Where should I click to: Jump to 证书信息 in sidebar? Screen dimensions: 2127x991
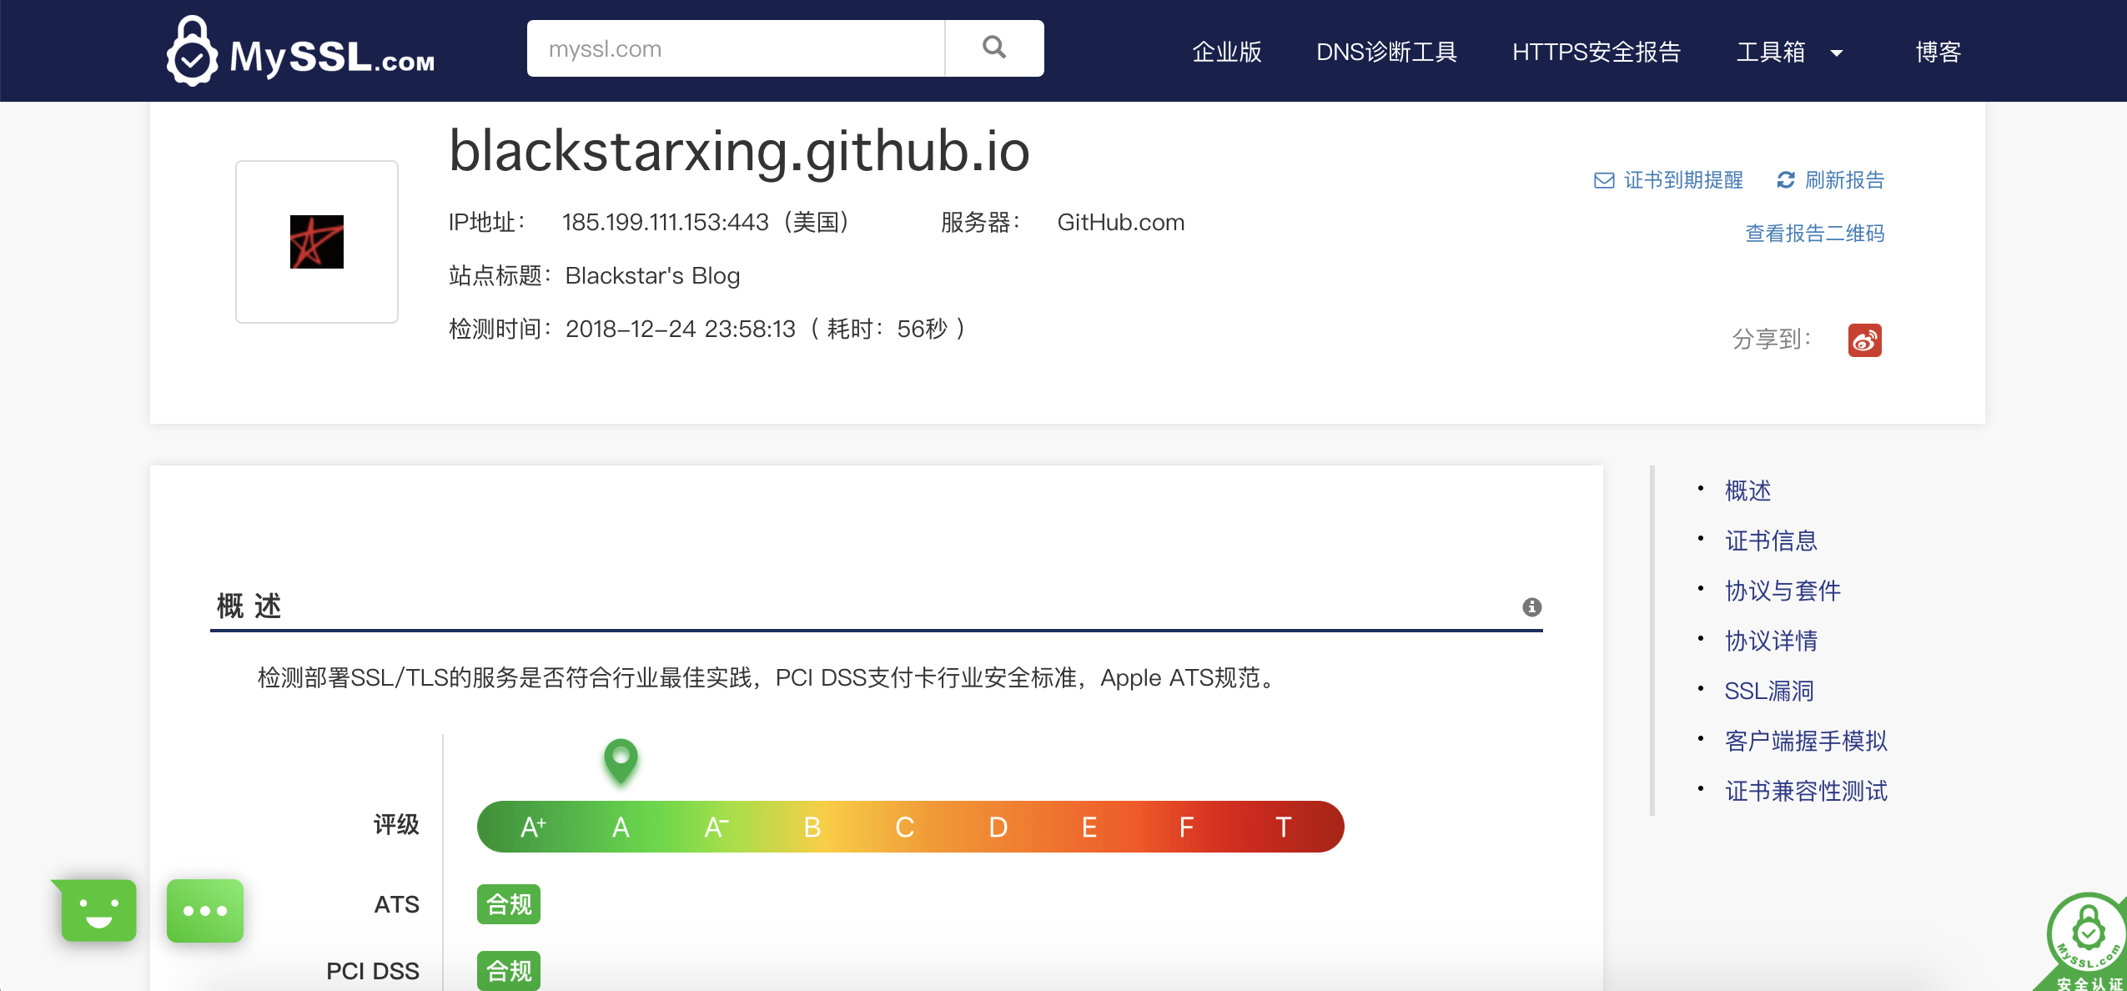click(1772, 541)
